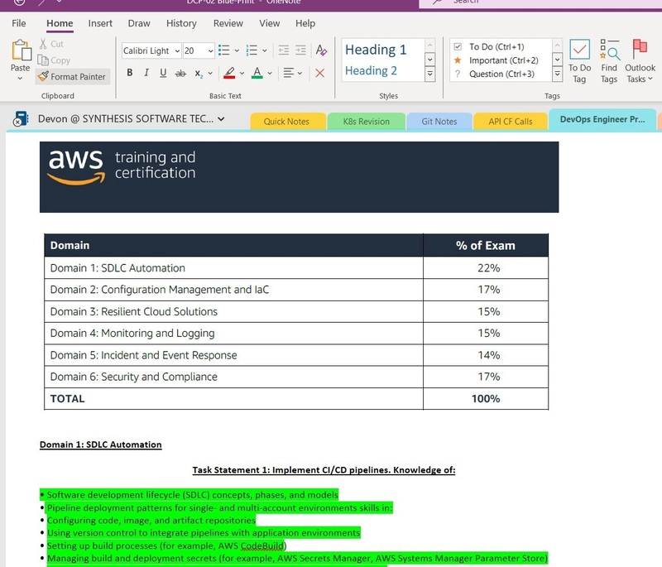
Task: Toggle italic formatting
Action: [146, 74]
